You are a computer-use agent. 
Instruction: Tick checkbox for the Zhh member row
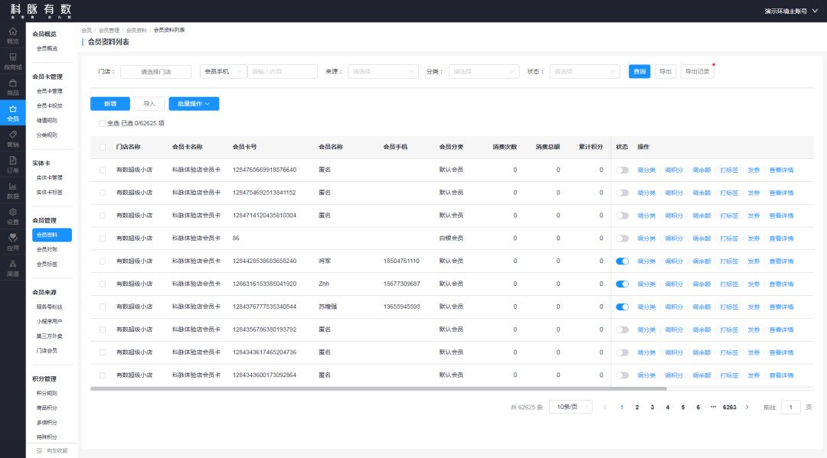pos(103,284)
